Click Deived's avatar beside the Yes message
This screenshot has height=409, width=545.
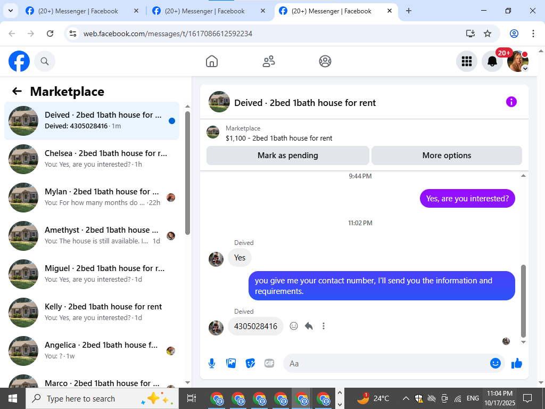click(x=216, y=259)
